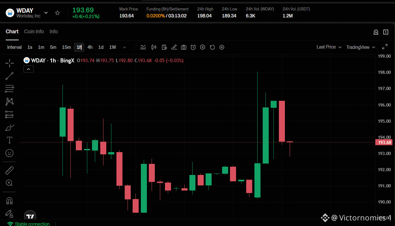Click the 24h Low value 189.34
395x226 pixels.
229,16
